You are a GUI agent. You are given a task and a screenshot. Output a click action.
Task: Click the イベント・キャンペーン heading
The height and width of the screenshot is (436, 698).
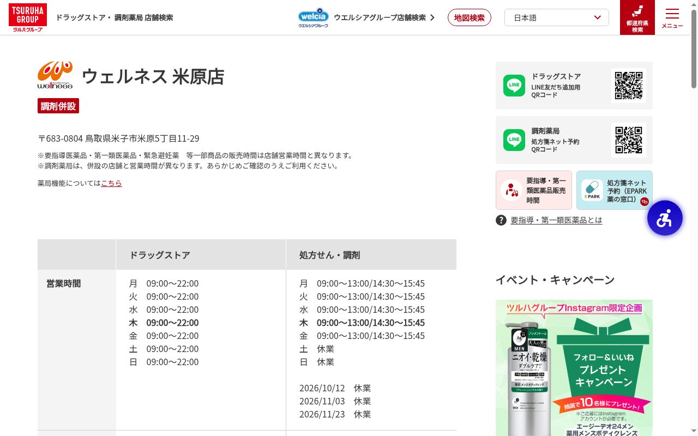coord(555,280)
